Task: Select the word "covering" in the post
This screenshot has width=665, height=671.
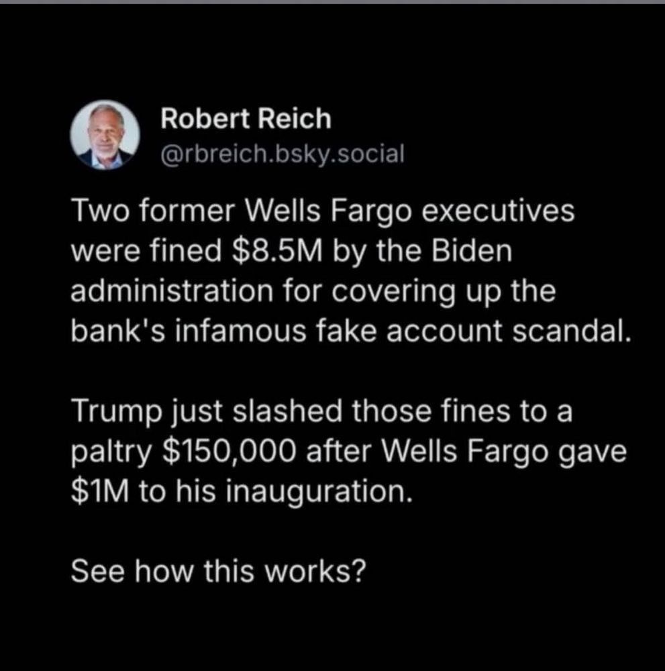Action: (393, 293)
